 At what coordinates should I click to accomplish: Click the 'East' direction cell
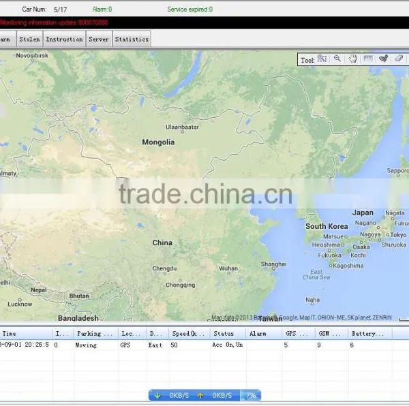[x=155, y=345]
